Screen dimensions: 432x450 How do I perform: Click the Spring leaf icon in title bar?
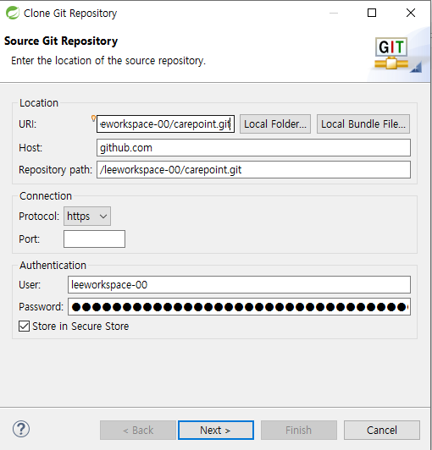click(13, 13)
